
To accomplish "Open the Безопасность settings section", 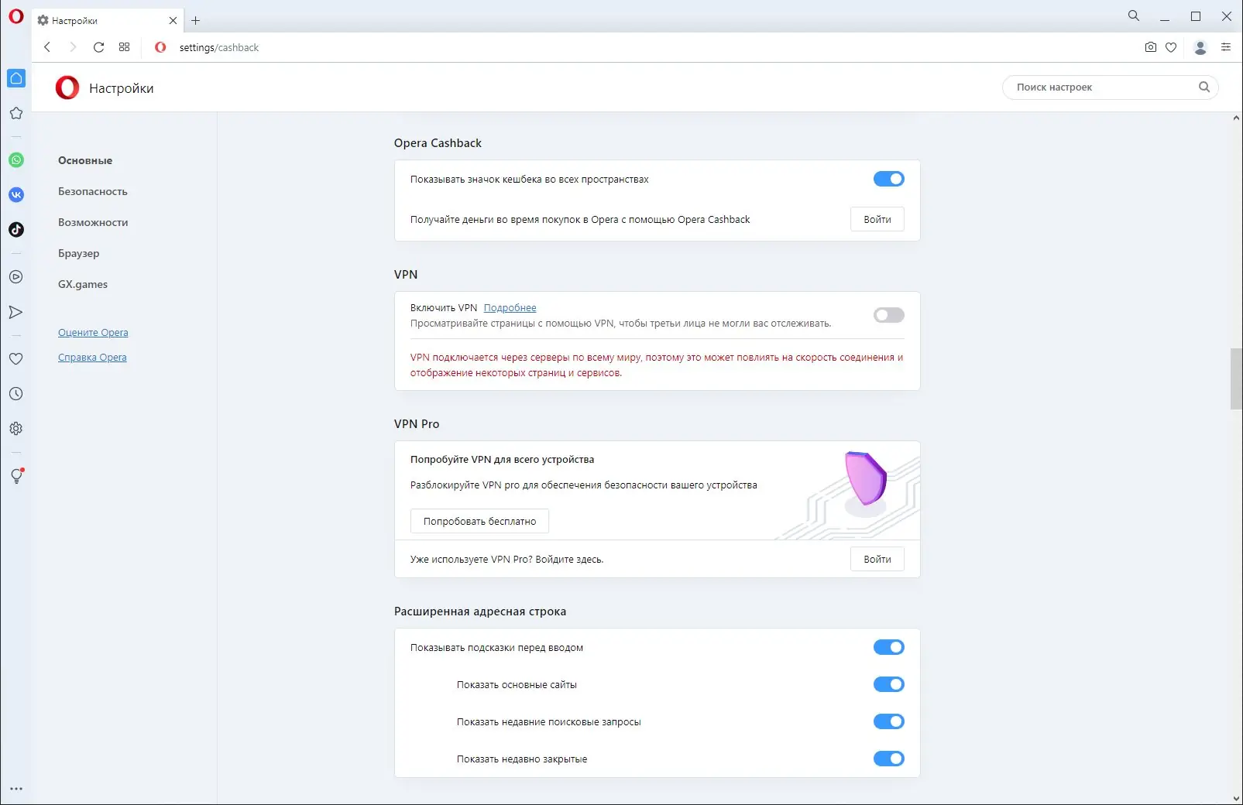I will (x=93, y=191).
